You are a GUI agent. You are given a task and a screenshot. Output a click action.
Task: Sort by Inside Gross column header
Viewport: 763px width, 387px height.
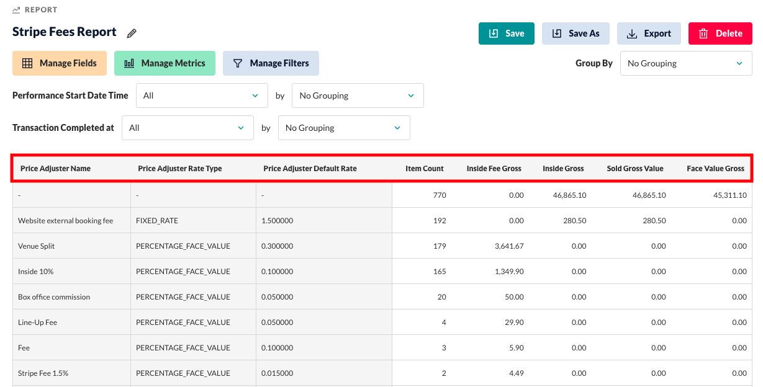pyautogui.click(x=563, y=169)
